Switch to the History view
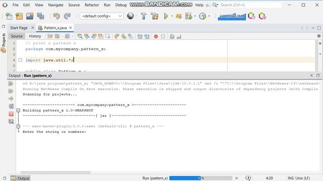Image resolution: width=323 pixels, height=181 pixels. click(35, 36)
